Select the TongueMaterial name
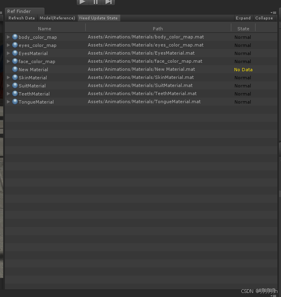Screen dimensions: 281x297 pyautogui.click(x=36, y=102)
